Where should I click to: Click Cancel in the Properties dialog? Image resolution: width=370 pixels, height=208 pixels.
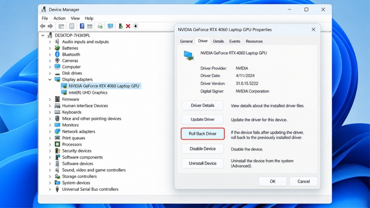pos(303,181)
